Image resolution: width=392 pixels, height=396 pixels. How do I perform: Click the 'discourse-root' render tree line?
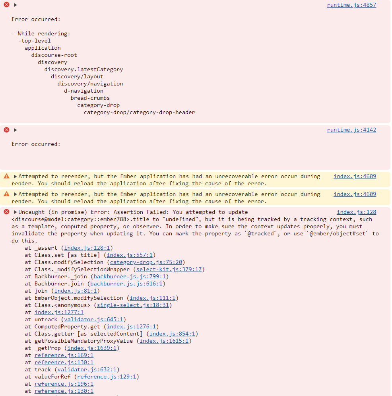[54, 55]
